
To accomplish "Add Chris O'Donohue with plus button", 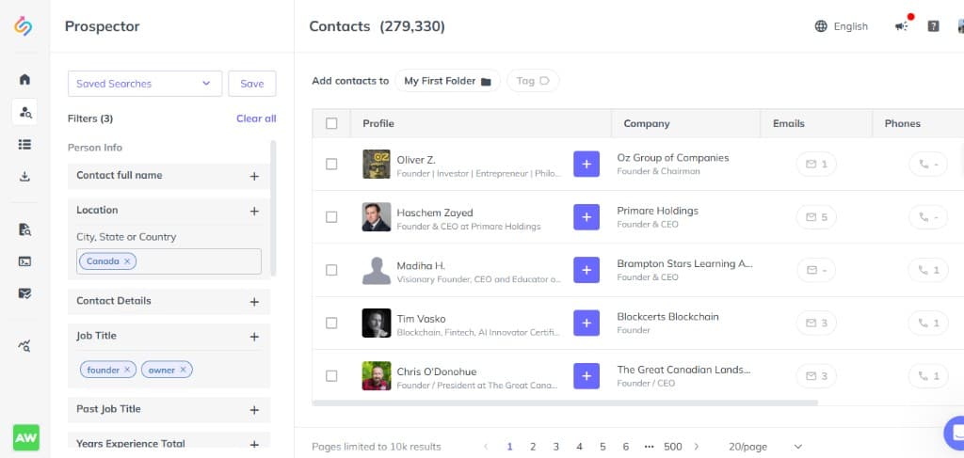I will click(586, 376).
